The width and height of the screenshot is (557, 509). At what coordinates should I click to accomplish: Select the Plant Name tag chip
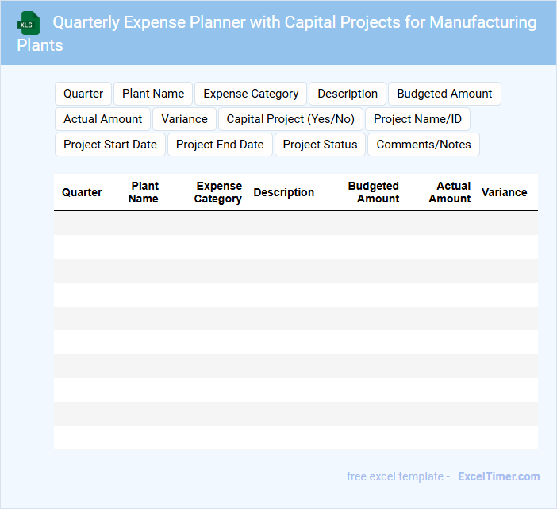pos(153,94)
